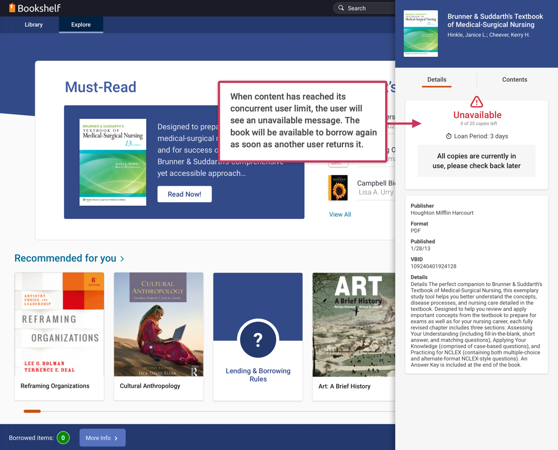Open the Cultural Anthropology book cover

pyautogui.click(x=159, y=325)
